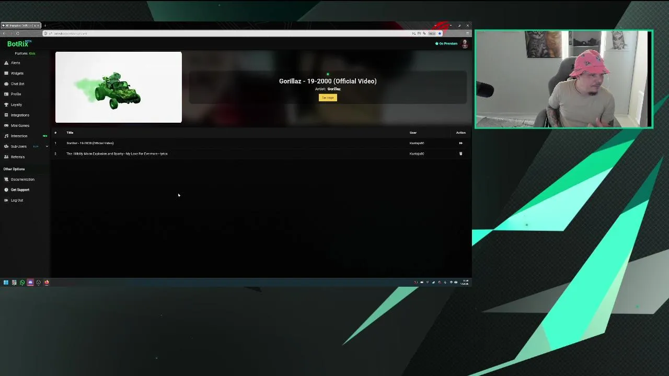Open the Integrations page
669x376 pixels.
point(20,115)
